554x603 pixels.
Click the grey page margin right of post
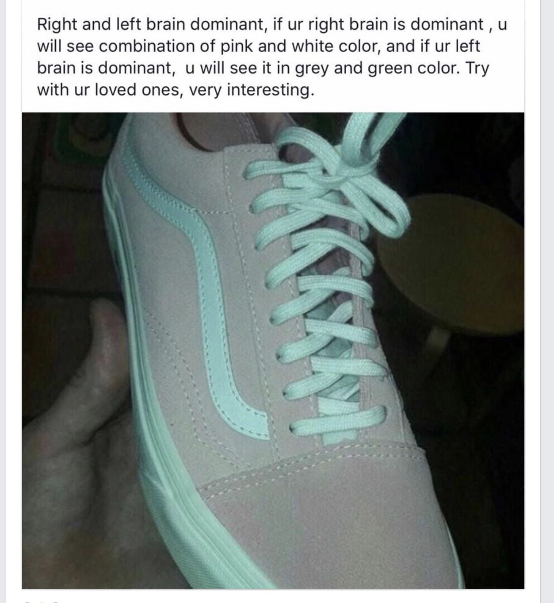(x=547, y=301)
